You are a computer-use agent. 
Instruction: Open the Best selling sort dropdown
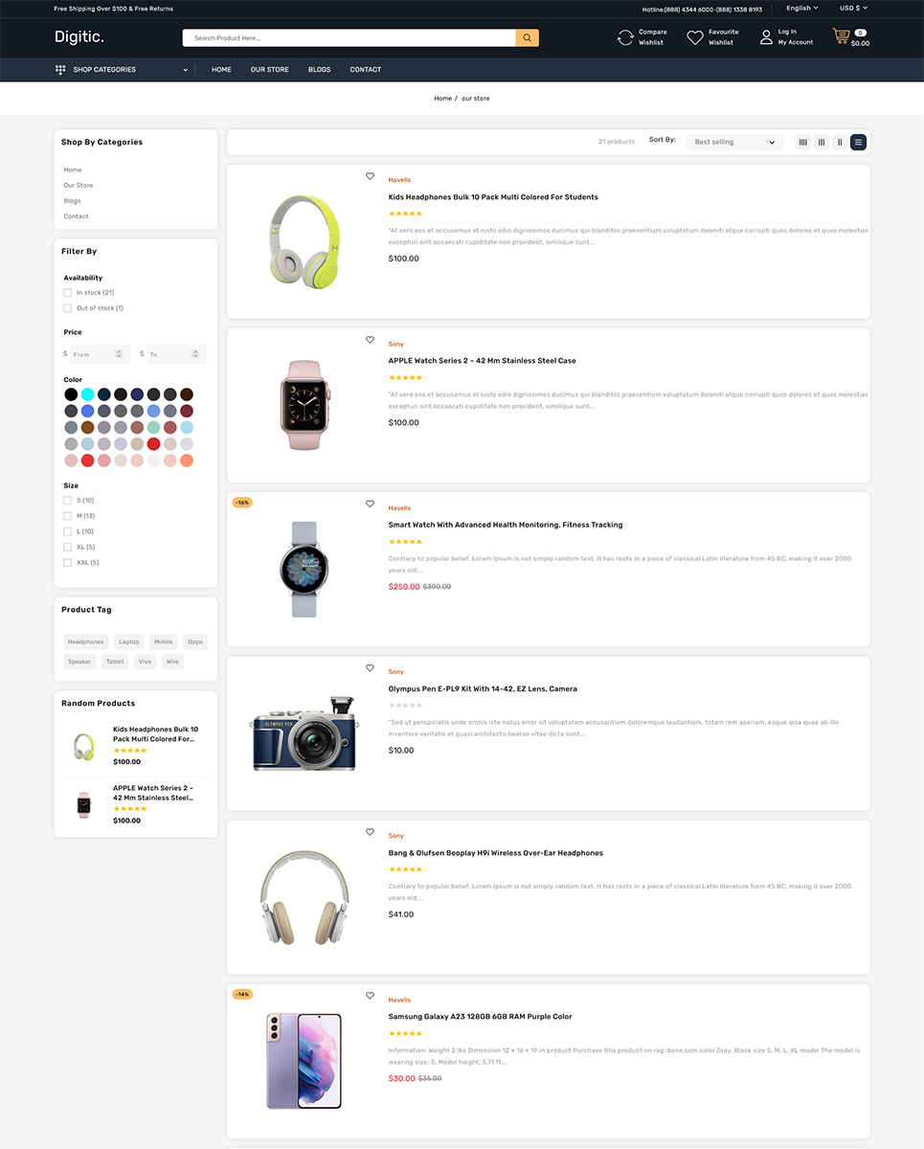tap(734, 142)
